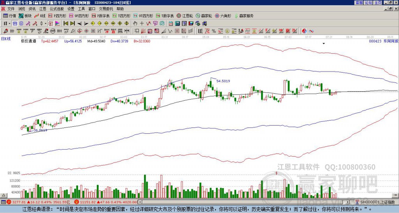Click the circle with horizontal line icon
Image resolution: width=399 pixels, height=213 pixels.
(x=53, y=31)
